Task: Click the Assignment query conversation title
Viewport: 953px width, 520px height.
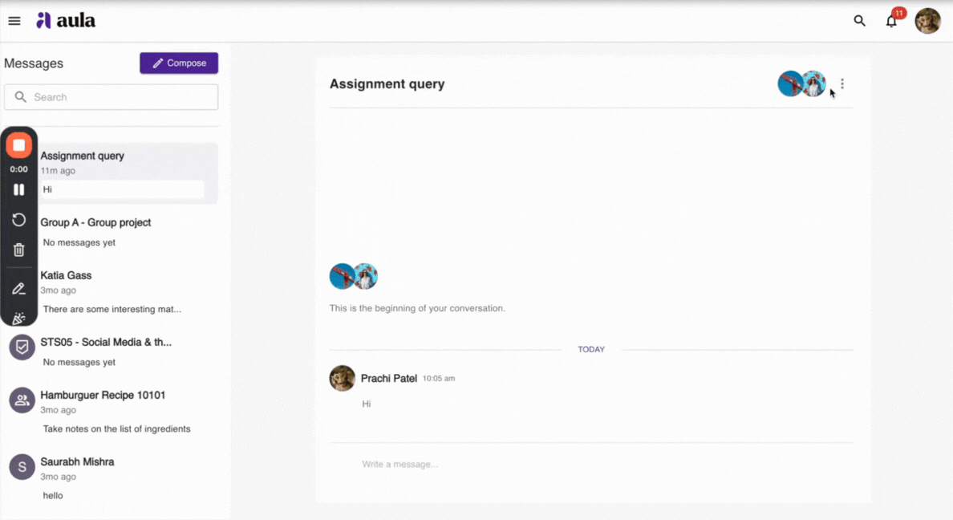Action: [x=387, y=84]
